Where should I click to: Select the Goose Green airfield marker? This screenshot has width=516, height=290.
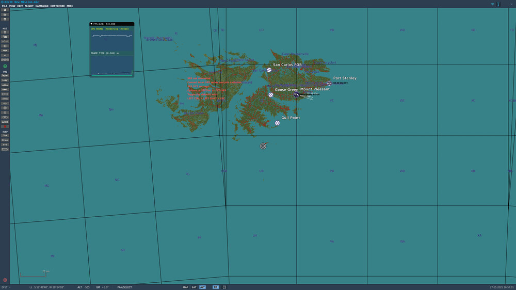click(270, 95)
